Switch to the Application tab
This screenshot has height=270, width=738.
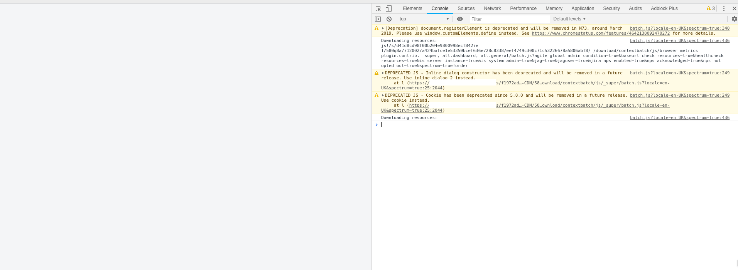[583, 8]
